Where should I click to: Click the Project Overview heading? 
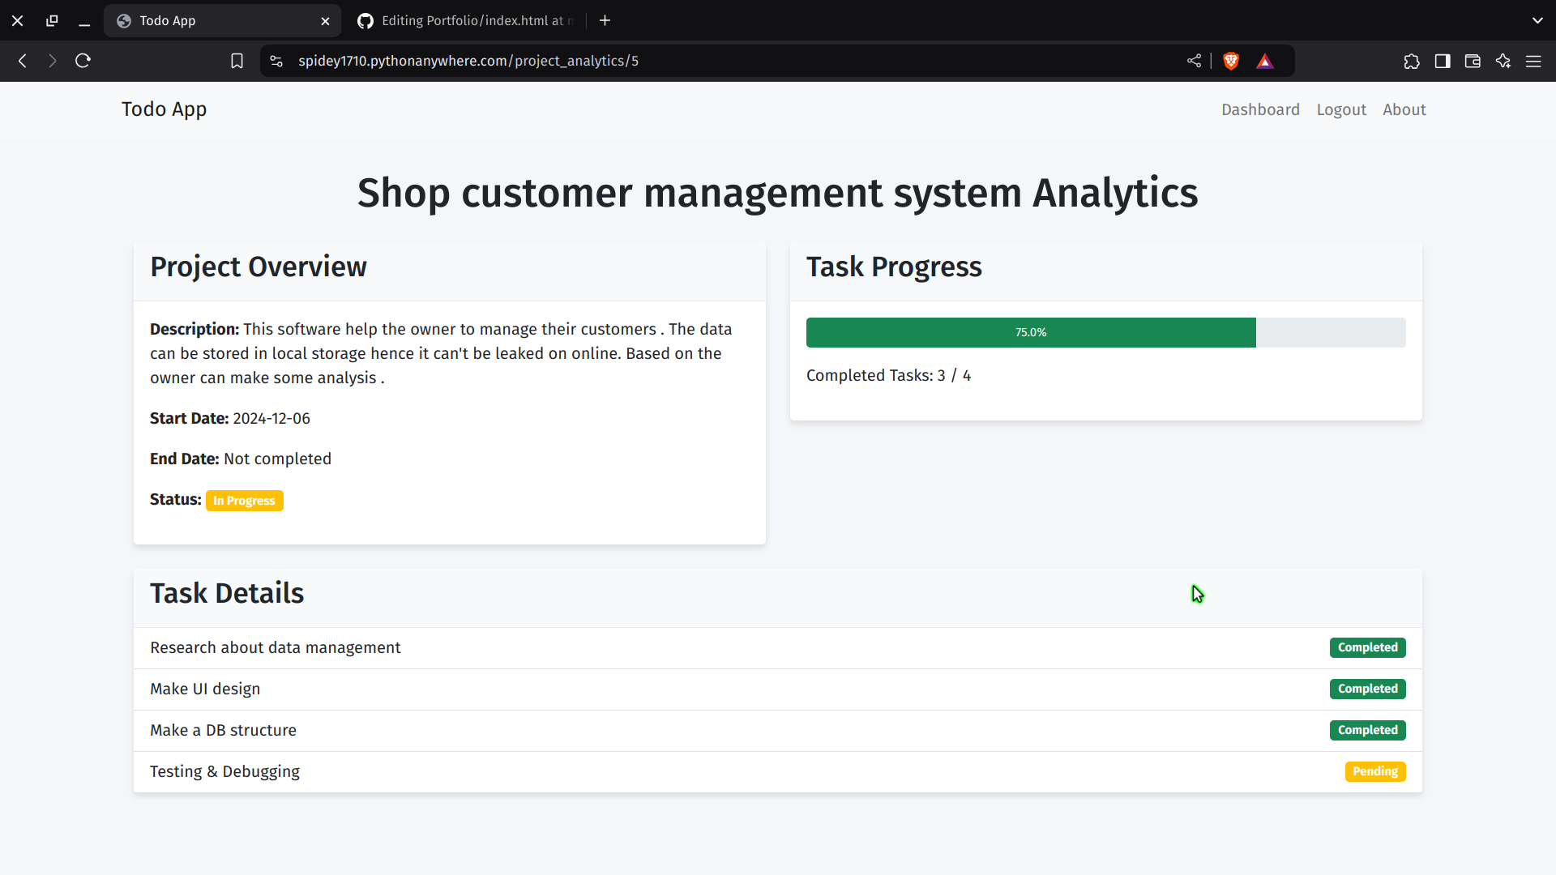coord(259,267)
